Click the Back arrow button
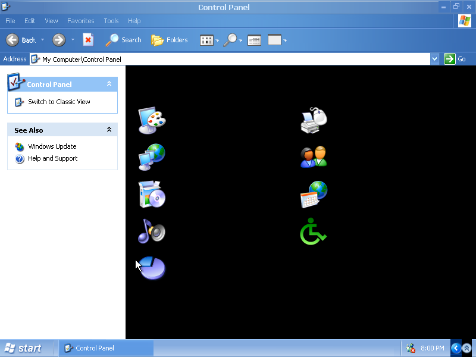Image resolution: width=476 pixels, height=357 pixels. pos(12,40)
